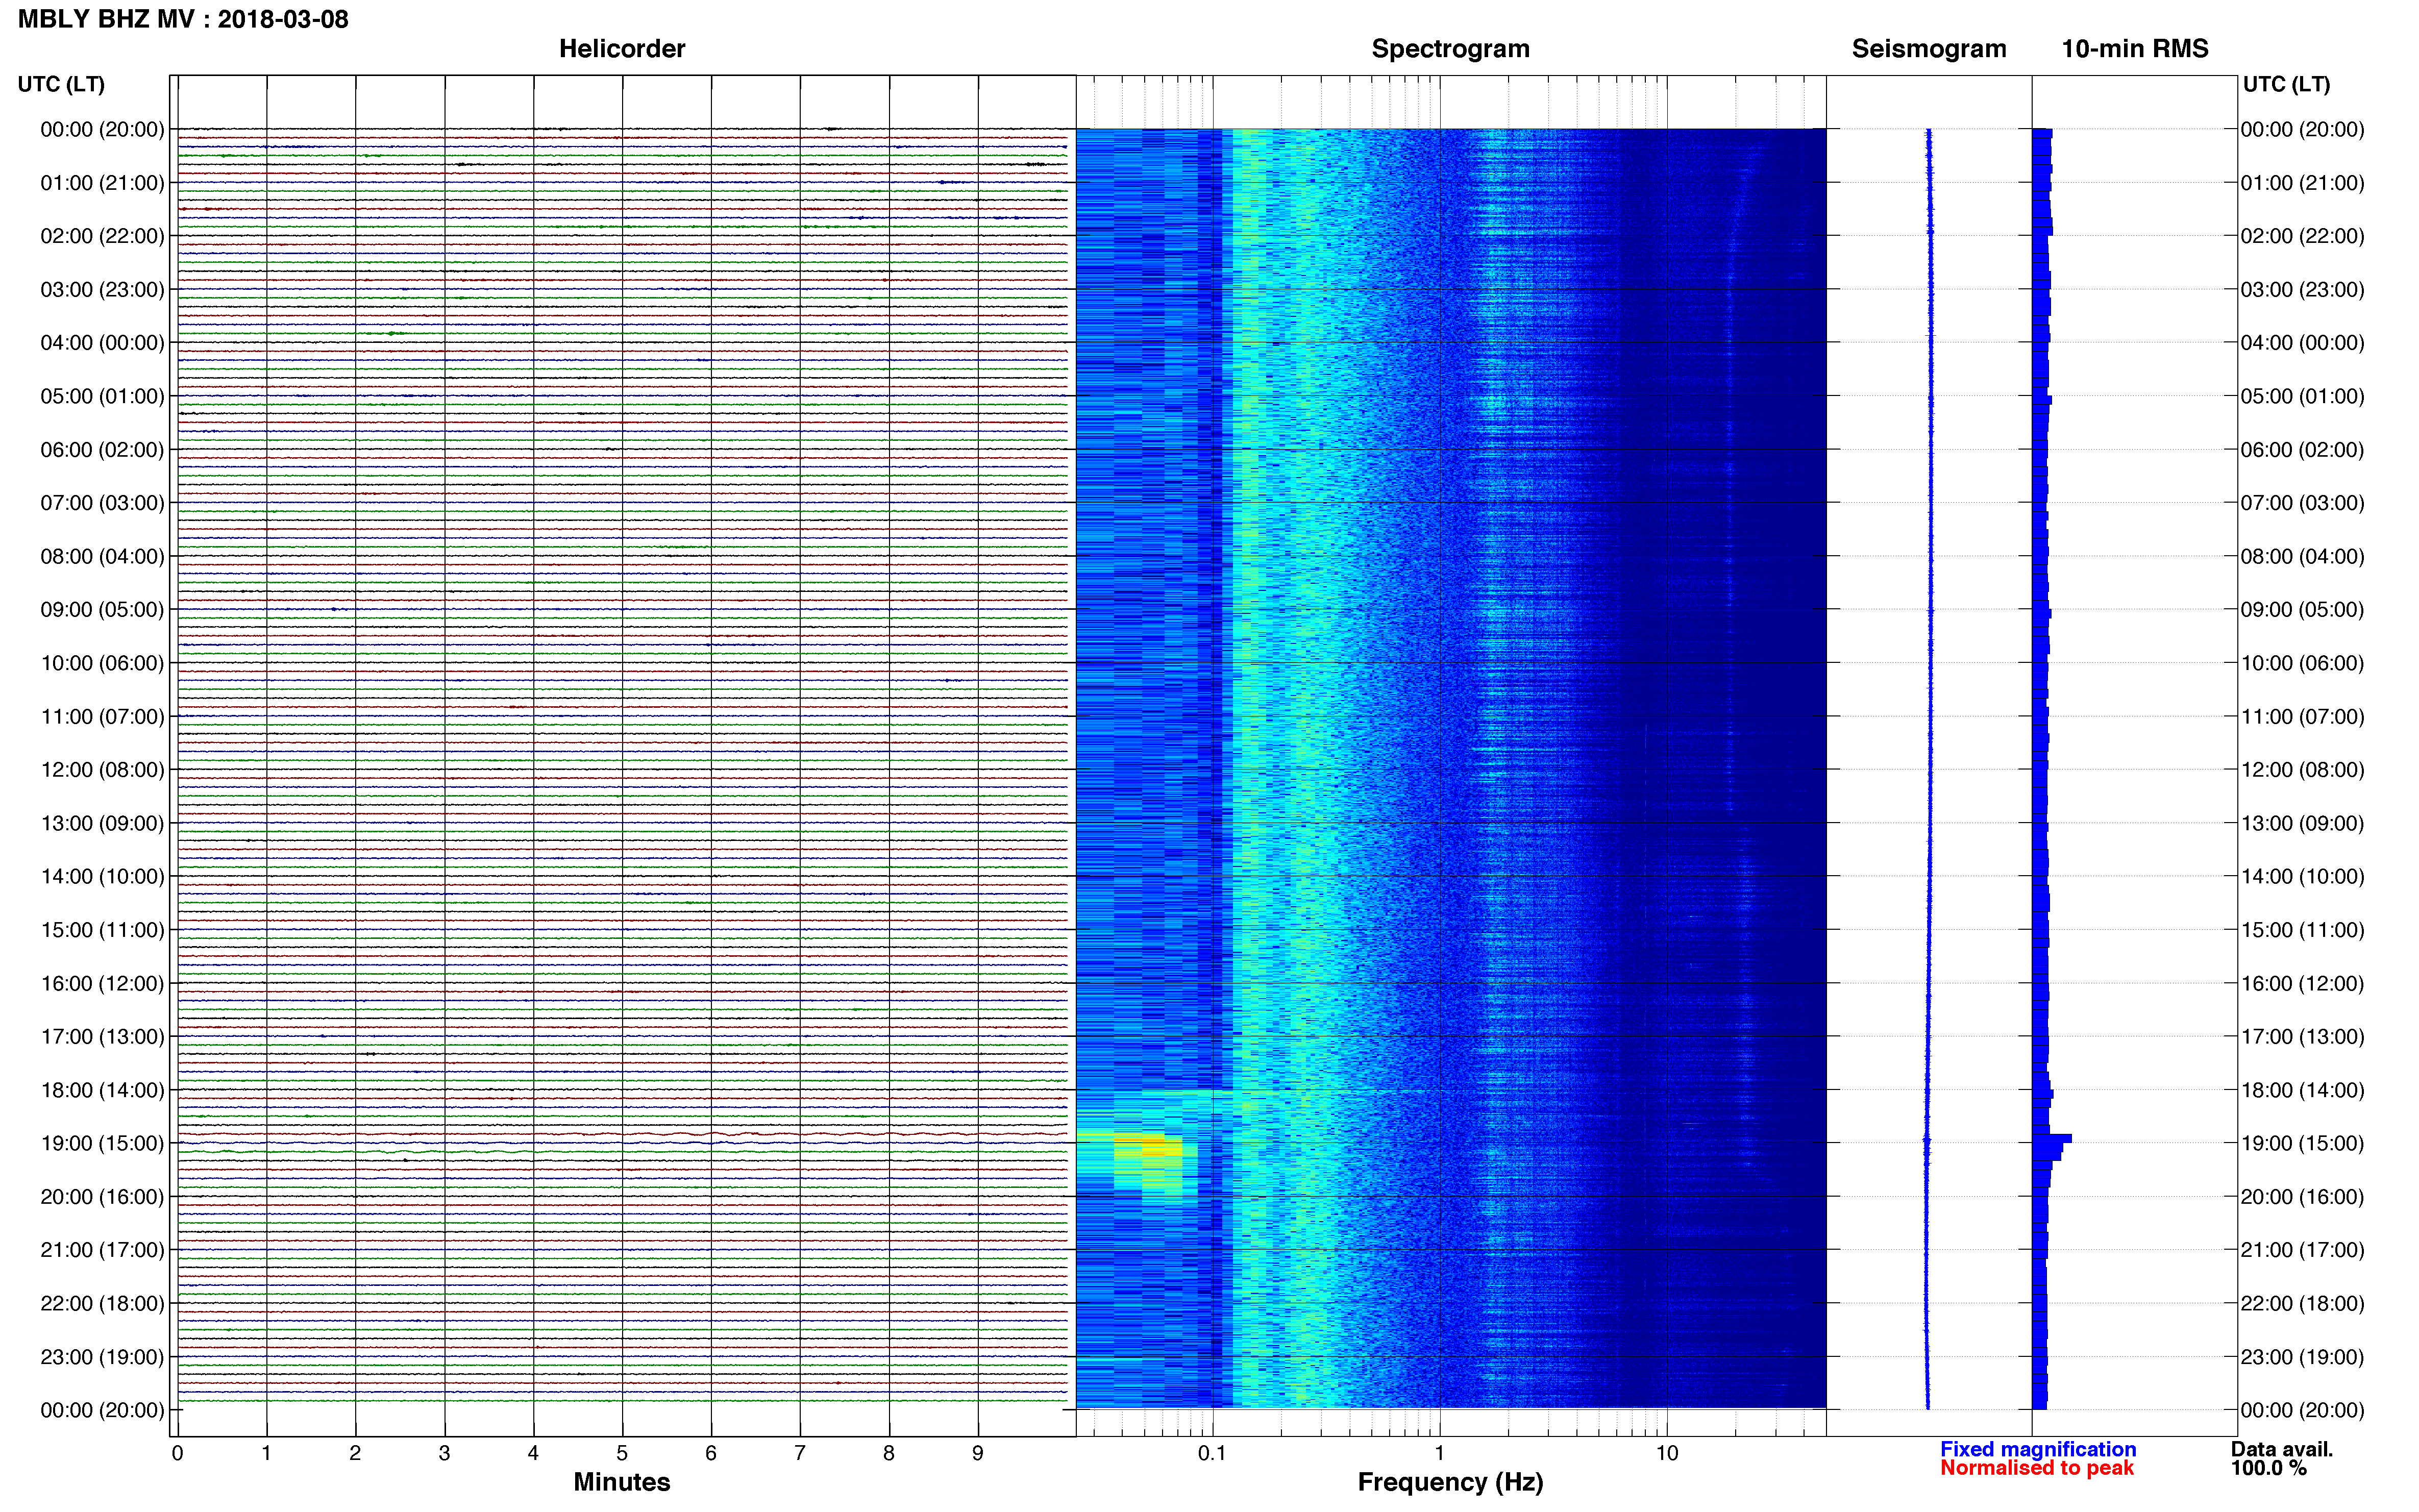This screenshot has height=1512, width=2419.
Task: Click the "Normalised to peak" legend text
Action: click(x=2037, y=1468)
